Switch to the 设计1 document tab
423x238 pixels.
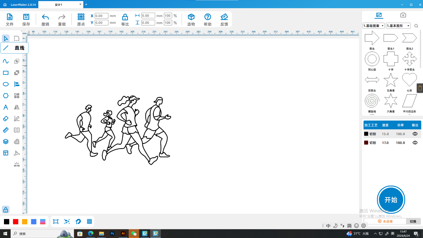pos(59,4)
